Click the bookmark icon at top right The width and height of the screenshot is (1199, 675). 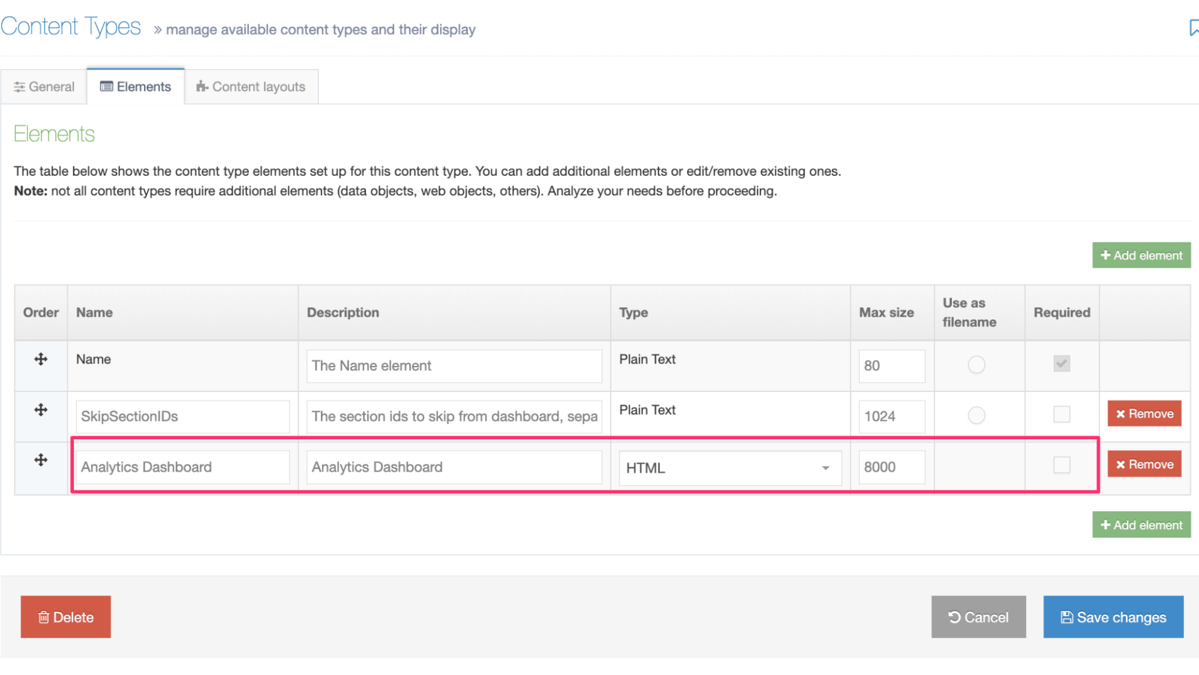[1193, 28]
